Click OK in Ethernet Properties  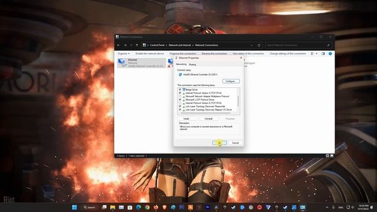220,143
